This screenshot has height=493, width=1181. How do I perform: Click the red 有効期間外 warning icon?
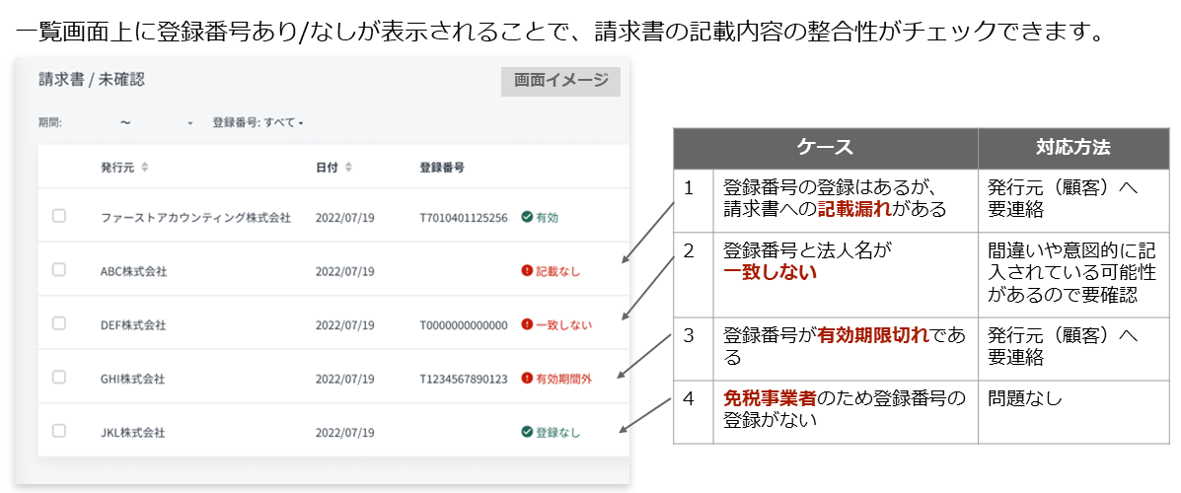pyautogui.click(x=527, y=378)
